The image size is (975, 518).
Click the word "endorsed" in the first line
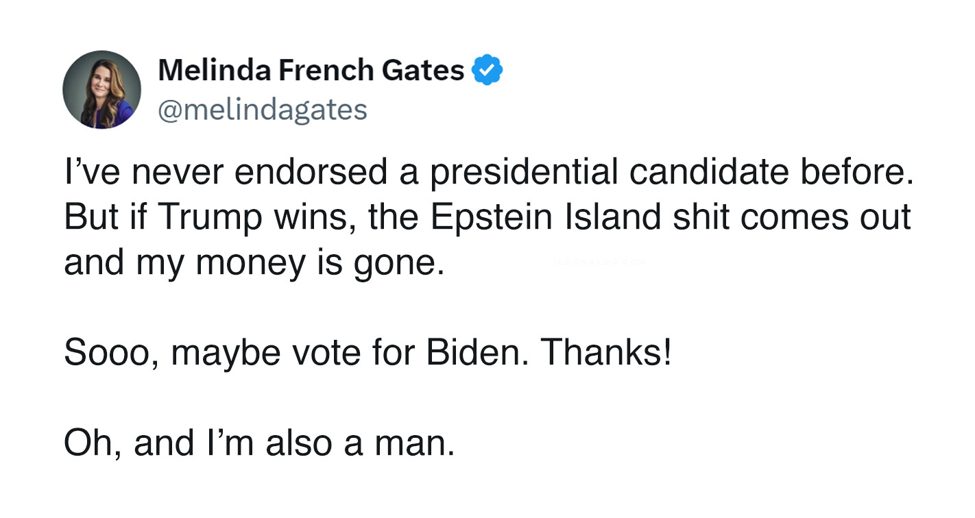coord(311,171)
